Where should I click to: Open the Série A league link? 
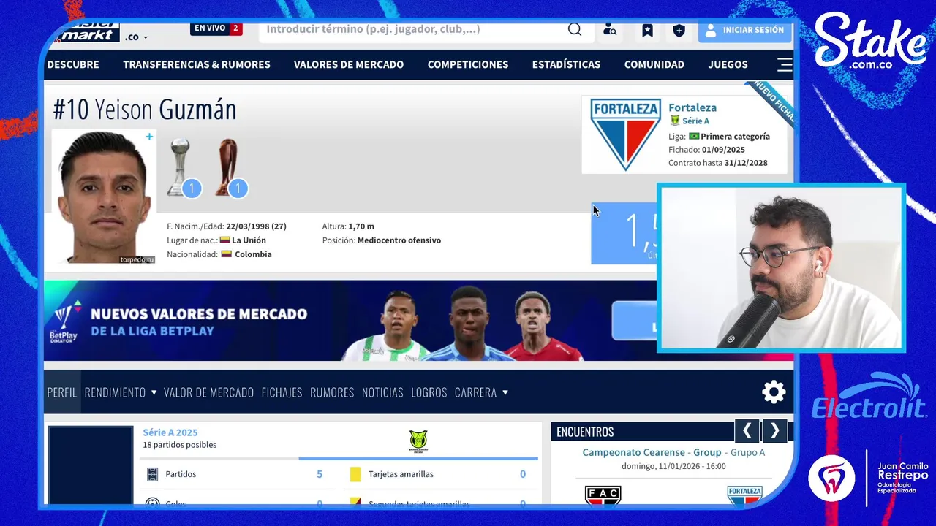point(695,121)
